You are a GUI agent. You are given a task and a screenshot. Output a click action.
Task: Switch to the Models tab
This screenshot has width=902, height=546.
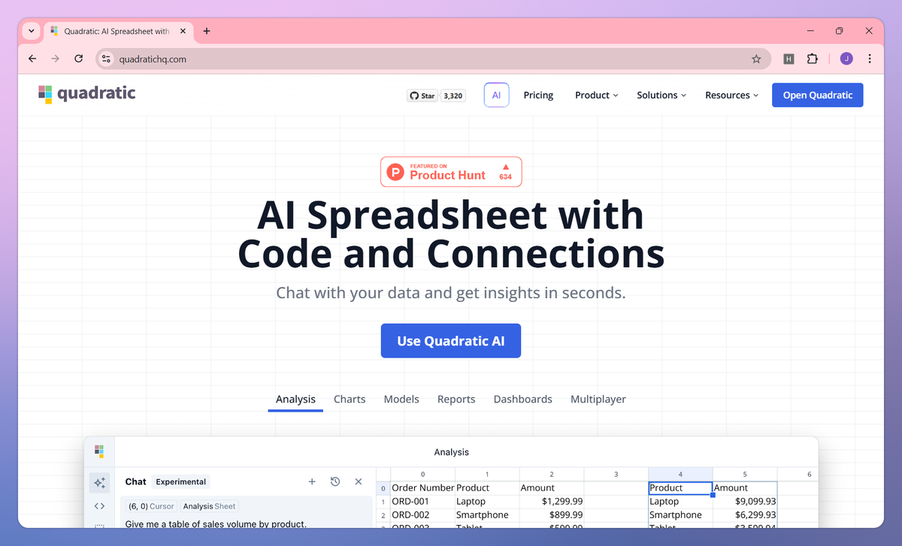(401, 399)
